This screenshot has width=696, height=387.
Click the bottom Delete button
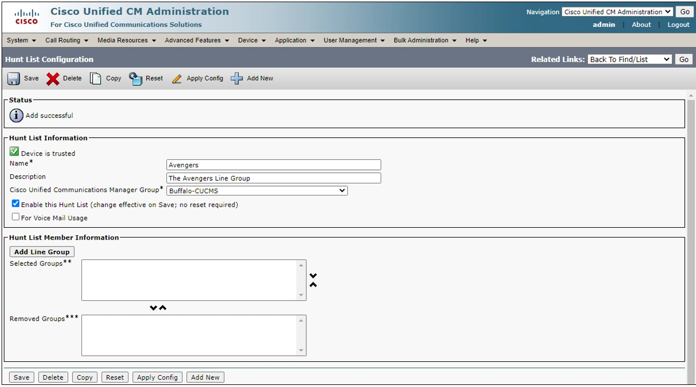pyautogui.click(x=53, y=377)
